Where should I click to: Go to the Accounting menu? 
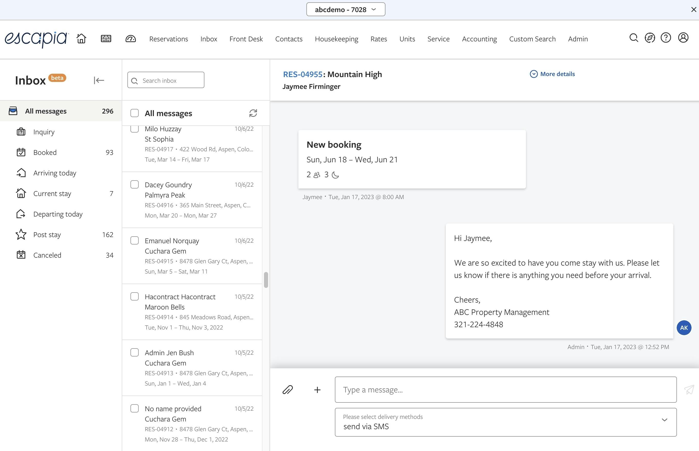tap(479, 39)
